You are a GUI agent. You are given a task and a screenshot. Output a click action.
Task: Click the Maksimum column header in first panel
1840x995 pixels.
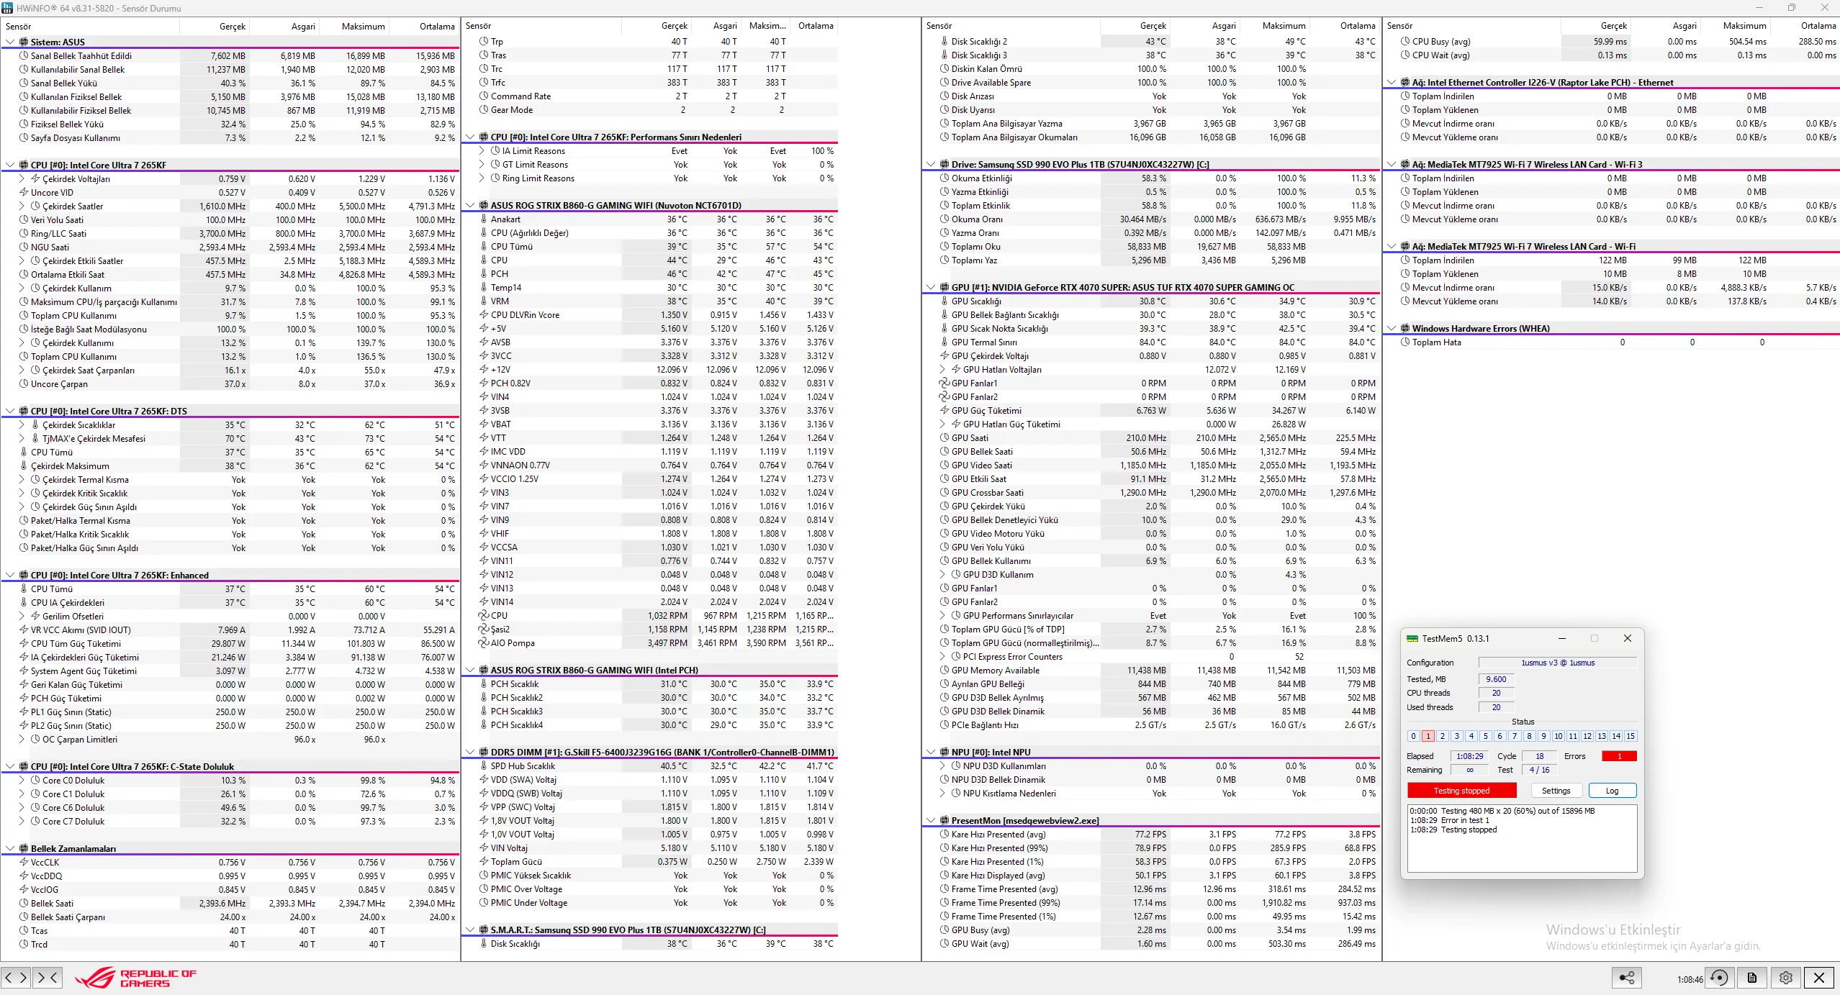click(x=363, y=27)
